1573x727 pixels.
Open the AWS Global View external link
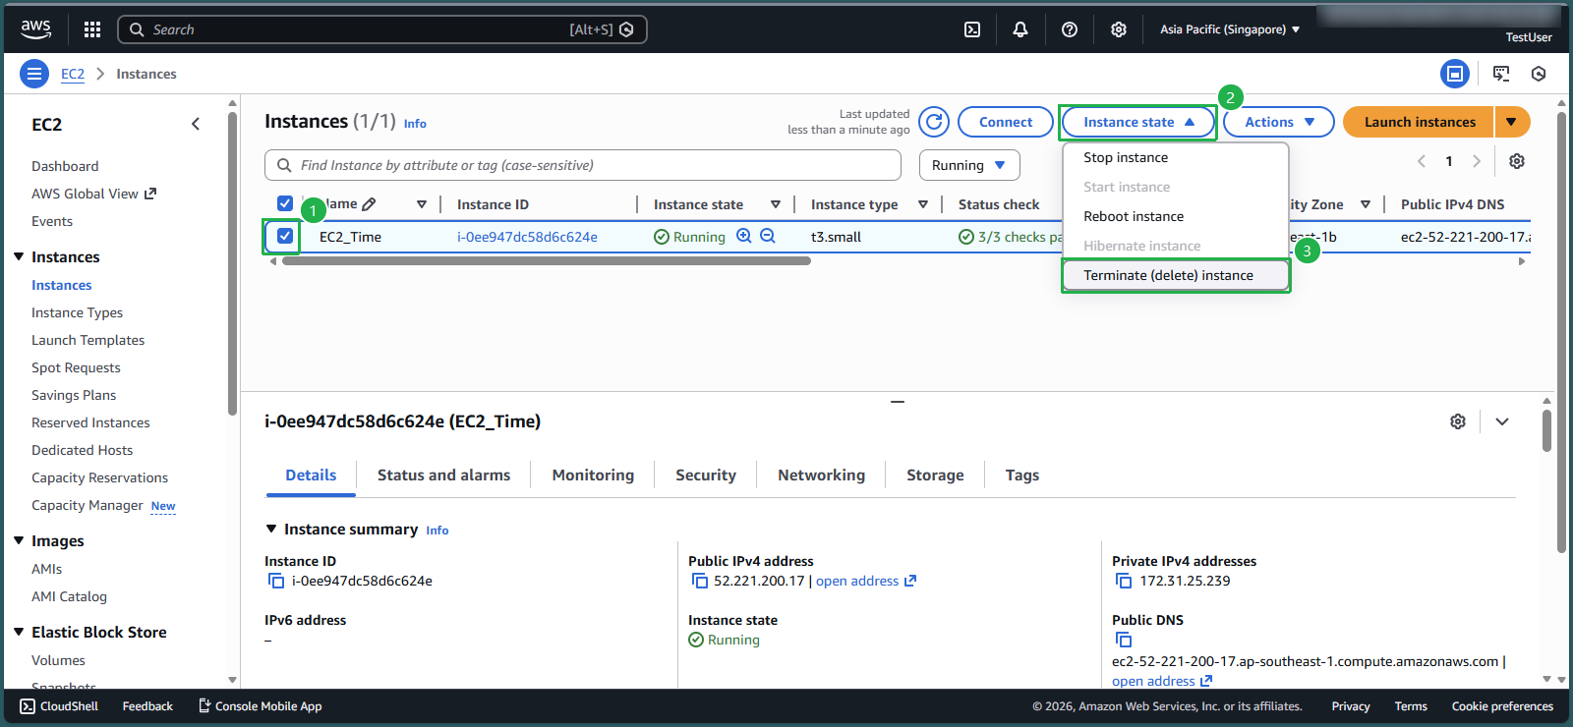point(93,194)
